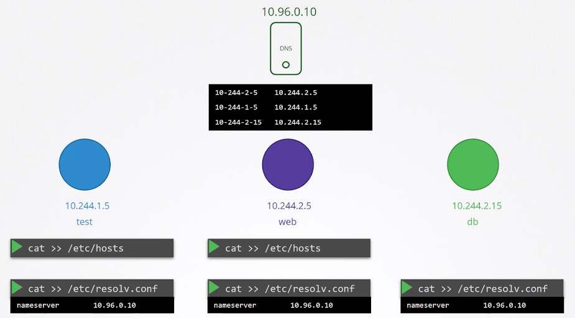575x318 pixels.
Task: Click green arrow beside test pod's /etc/hosts
Action: coord(17,248)
